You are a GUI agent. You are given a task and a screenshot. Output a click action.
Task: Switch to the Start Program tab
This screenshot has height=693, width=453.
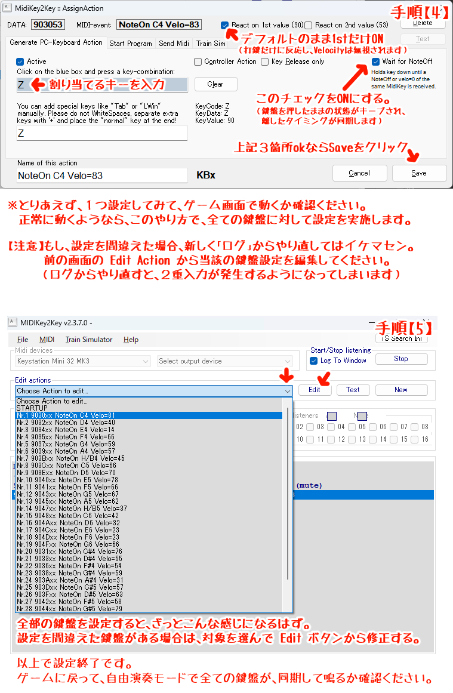coord(130,44)
